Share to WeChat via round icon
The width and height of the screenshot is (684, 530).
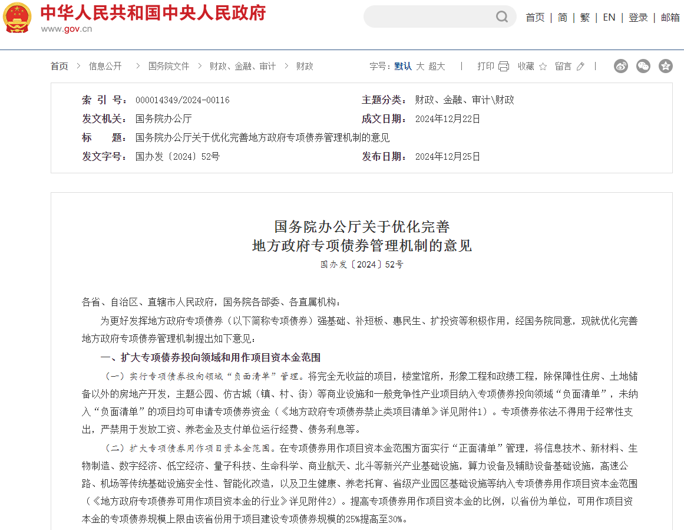643,66
